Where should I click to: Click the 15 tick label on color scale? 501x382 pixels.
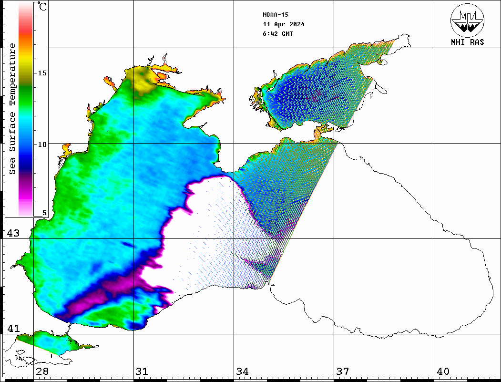point(42,73)
